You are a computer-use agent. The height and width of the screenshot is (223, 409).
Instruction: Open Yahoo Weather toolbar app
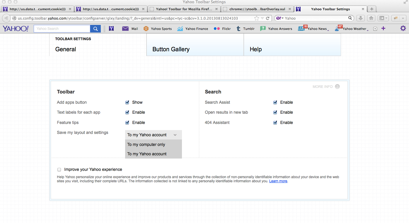point(351,28)
